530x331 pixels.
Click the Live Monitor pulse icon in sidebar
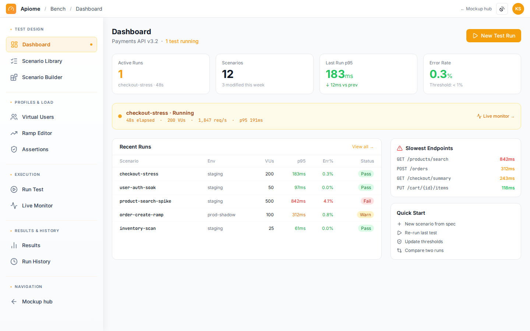(14, 206)
